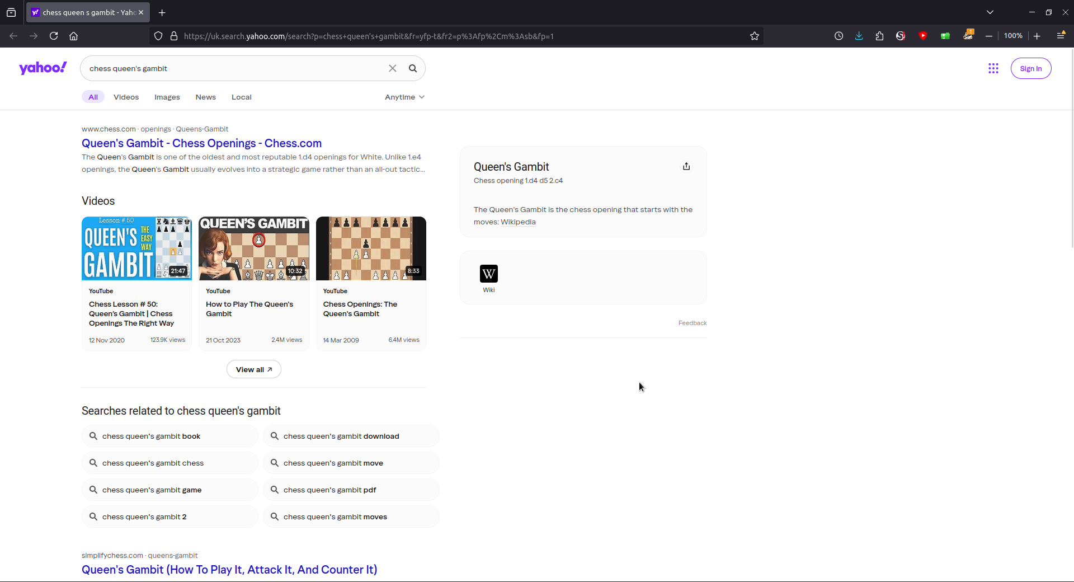This screenshot has width=1074, height=582.
Task: Click the Videos section heading
Action: click(98, 201)
